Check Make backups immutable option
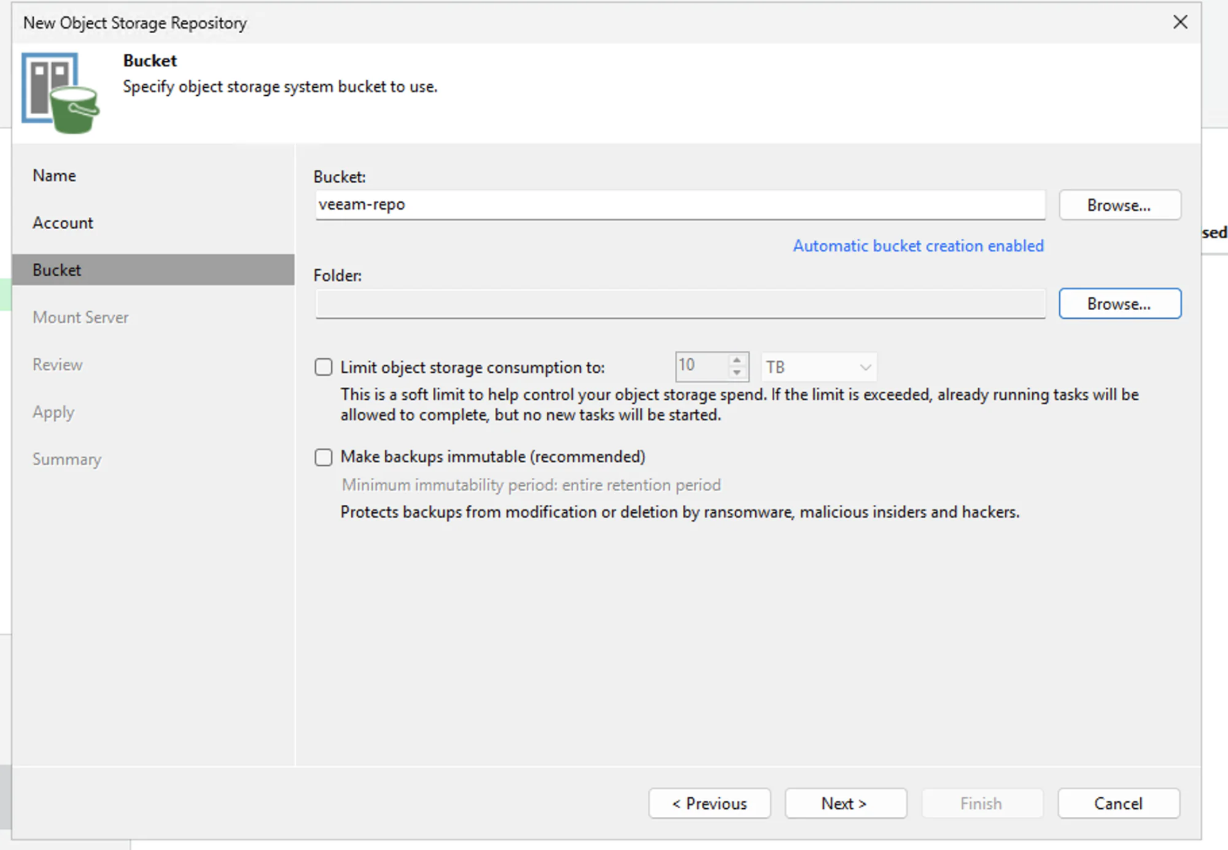 point(324,457)
